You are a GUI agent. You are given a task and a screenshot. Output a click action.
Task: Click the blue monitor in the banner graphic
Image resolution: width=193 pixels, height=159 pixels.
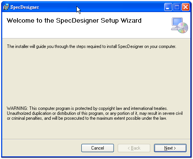pyautogui.click(x=177, y=22)
